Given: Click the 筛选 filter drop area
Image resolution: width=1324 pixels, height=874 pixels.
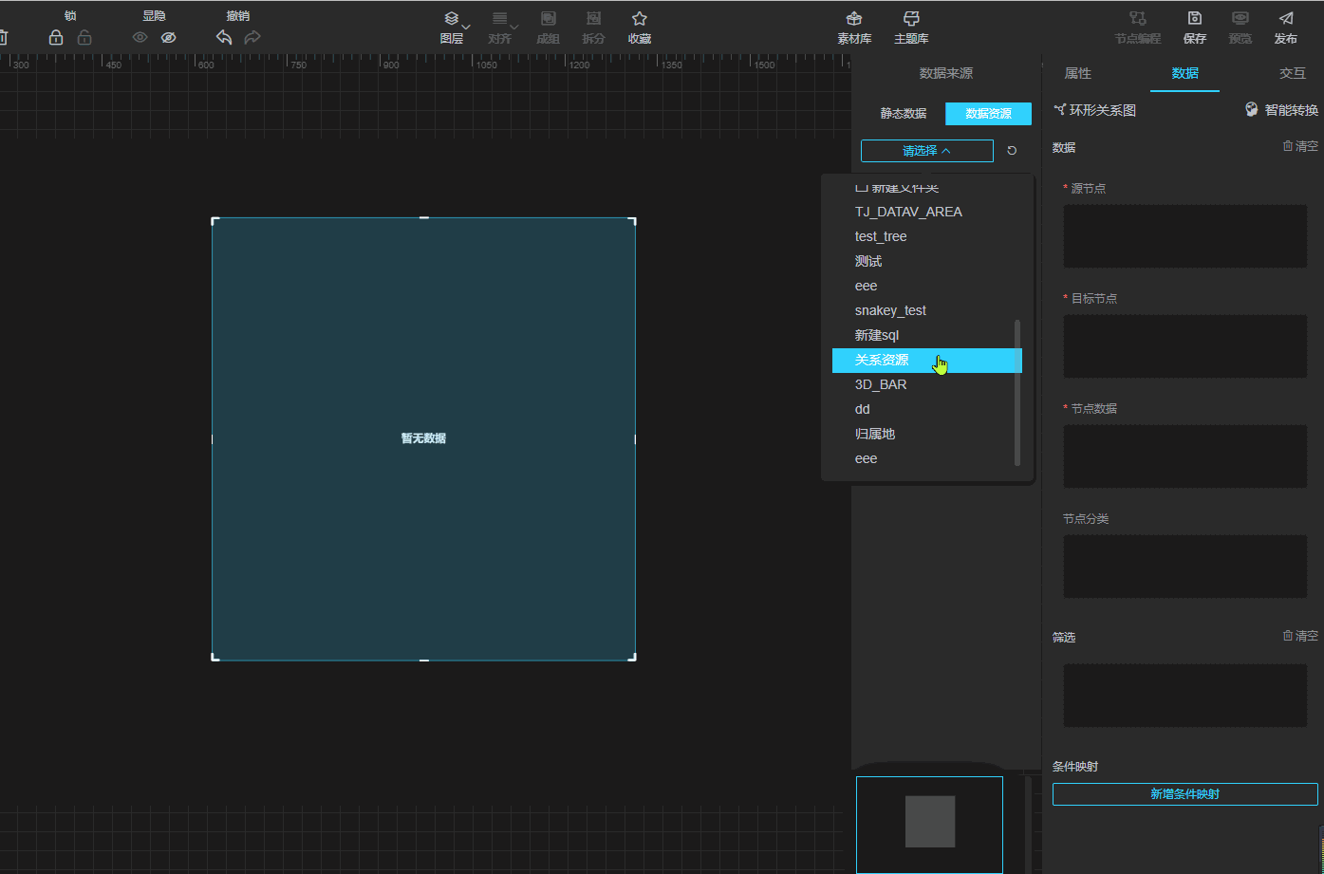Looking at the screenshot, I should tap(1185, 696).
